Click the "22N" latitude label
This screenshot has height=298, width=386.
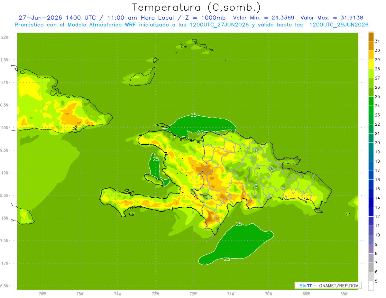pyautogui.click(x=5, y=37)
